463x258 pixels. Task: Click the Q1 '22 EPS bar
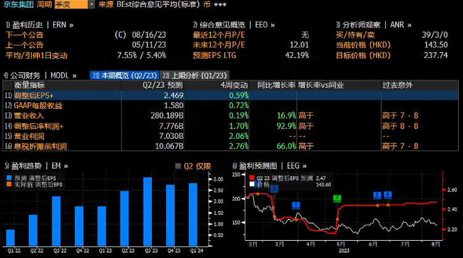point(10,238)
